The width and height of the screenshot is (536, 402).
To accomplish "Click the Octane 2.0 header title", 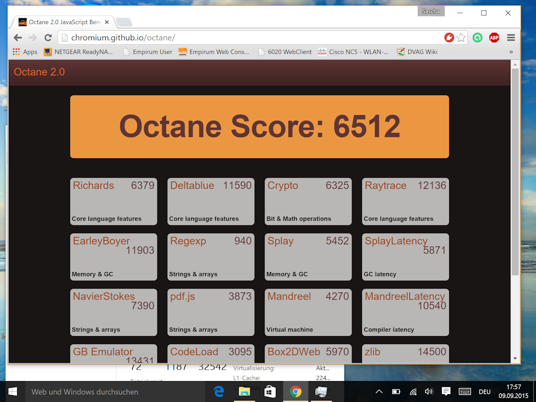I will (x=39, y=72).
